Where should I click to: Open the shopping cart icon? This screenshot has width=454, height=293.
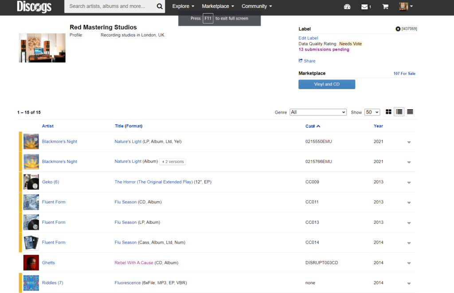(x=385, y=6)
